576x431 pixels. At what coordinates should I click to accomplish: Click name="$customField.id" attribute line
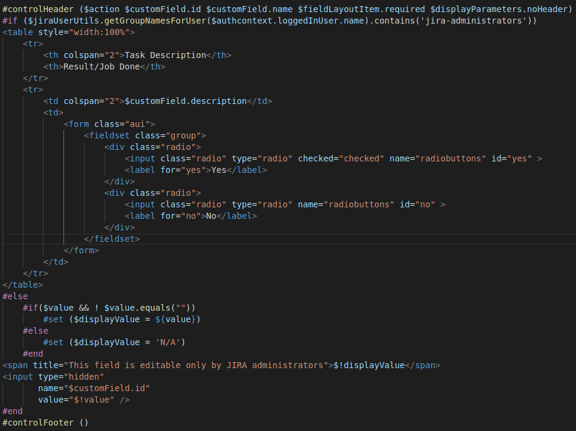(94, 388)
